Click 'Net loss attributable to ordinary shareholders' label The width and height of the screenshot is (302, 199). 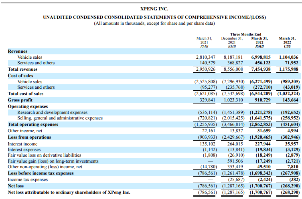point(69,193)
